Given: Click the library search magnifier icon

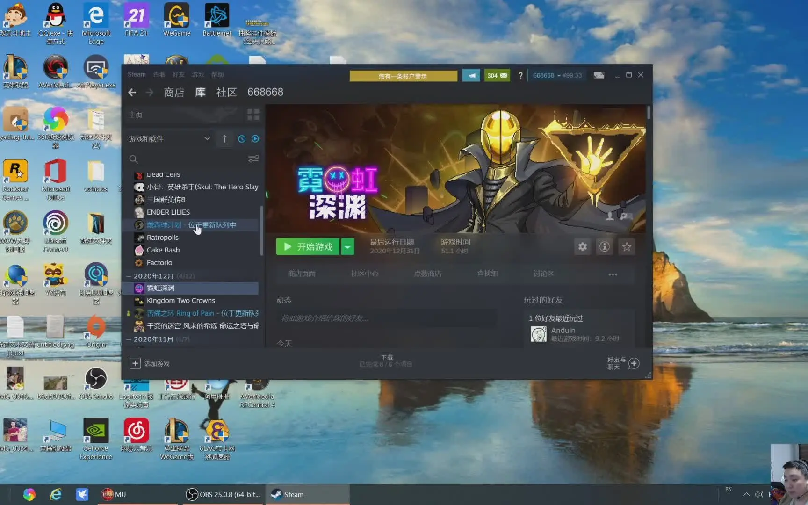Looking at the screenshot, I should (x=133, y=159).
